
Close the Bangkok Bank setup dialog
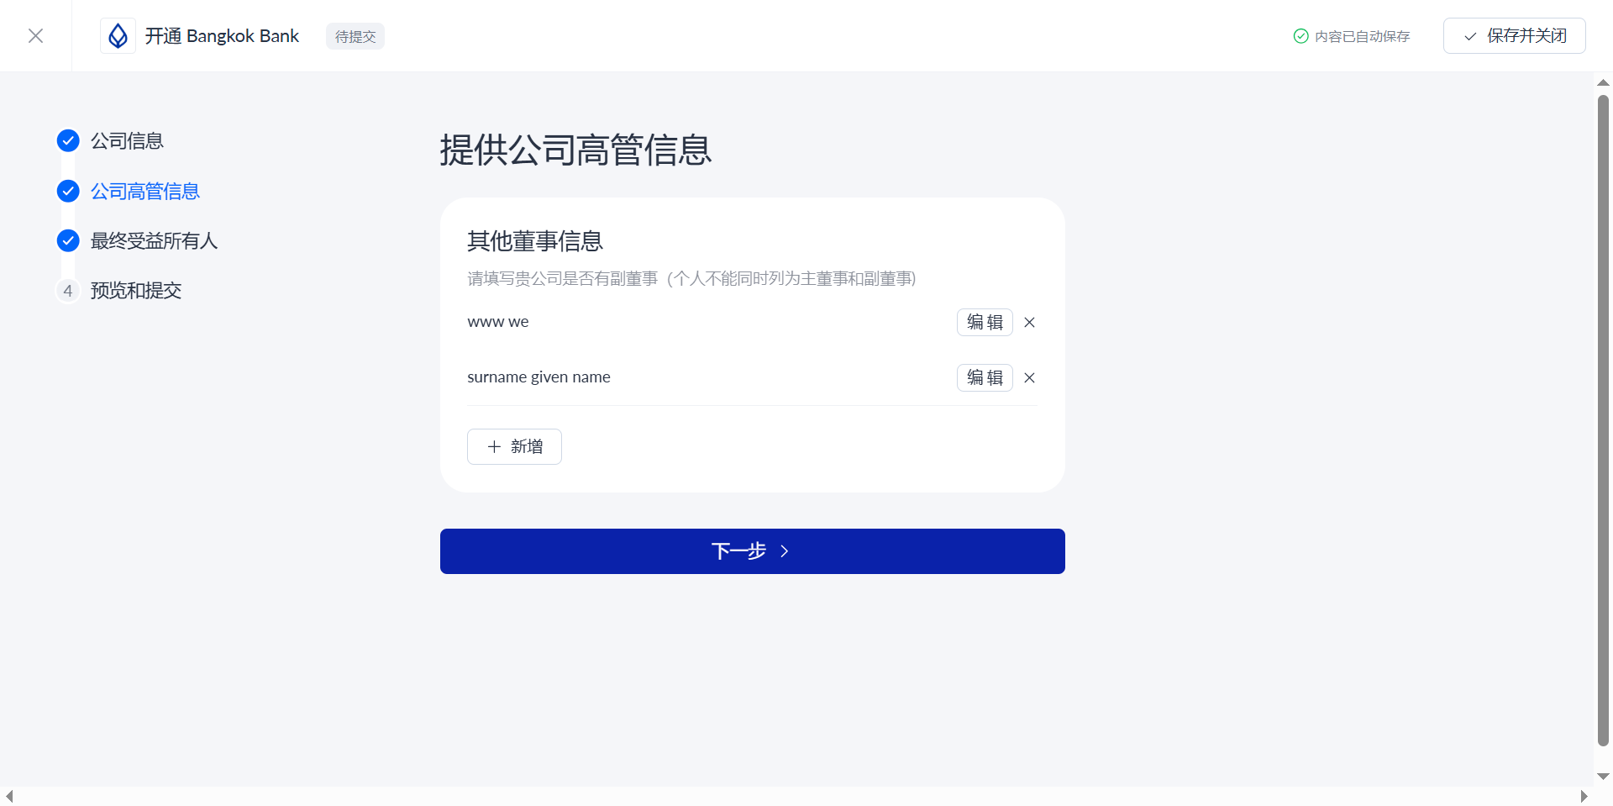tap(35, 35)
